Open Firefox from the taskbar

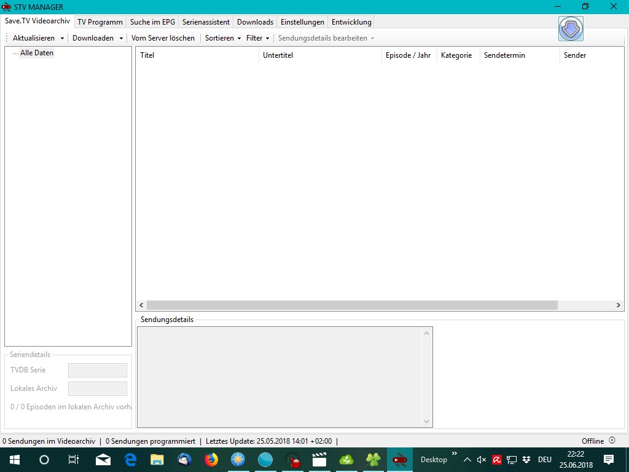click(x=211, y=460)
